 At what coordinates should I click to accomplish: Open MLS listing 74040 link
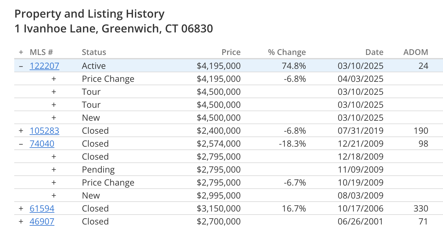[42, 144]
